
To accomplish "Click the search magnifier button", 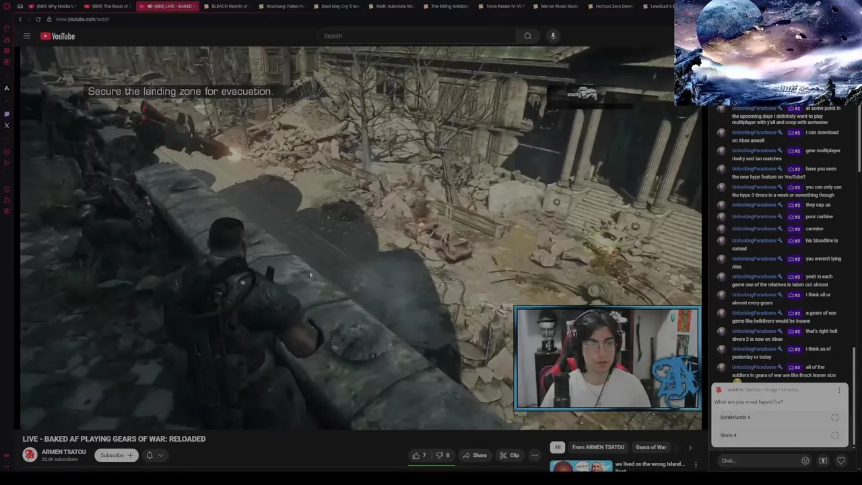I will pyautogui.click(x=527, y=36).
